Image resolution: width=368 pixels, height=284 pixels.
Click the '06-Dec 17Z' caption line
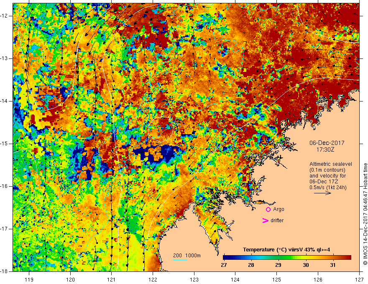323,182
